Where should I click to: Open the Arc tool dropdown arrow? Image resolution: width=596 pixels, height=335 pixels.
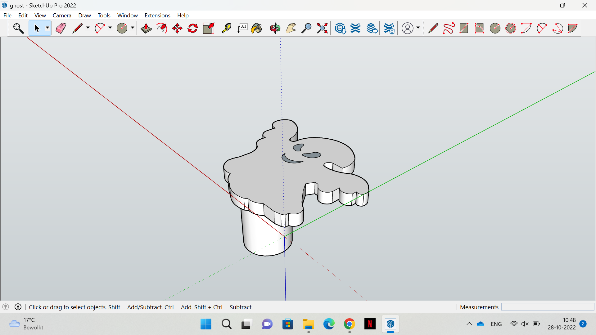point(110,28)
